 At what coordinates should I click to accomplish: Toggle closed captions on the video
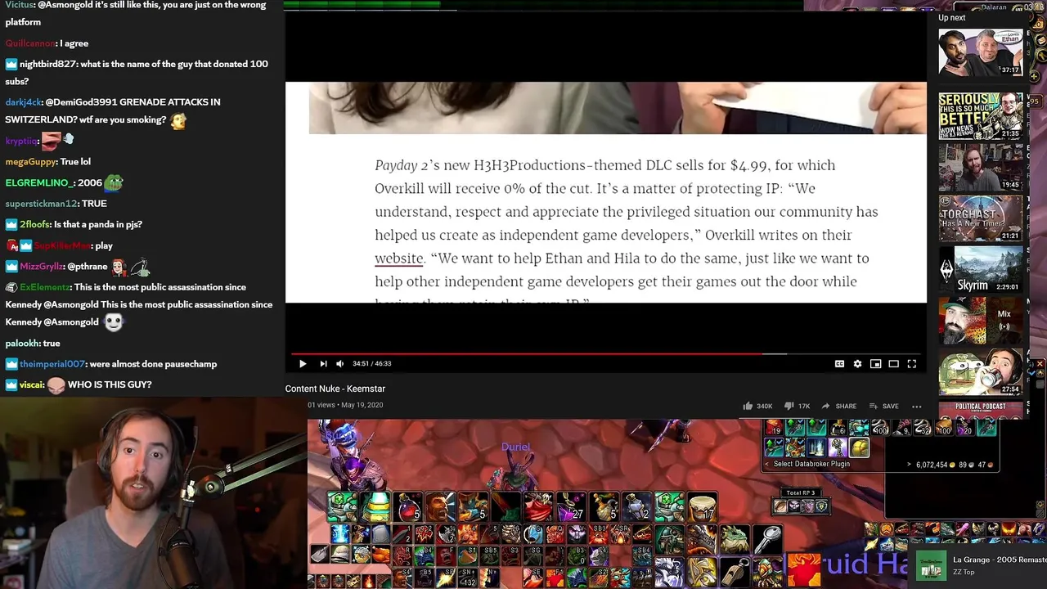click(x=839, y=363)
